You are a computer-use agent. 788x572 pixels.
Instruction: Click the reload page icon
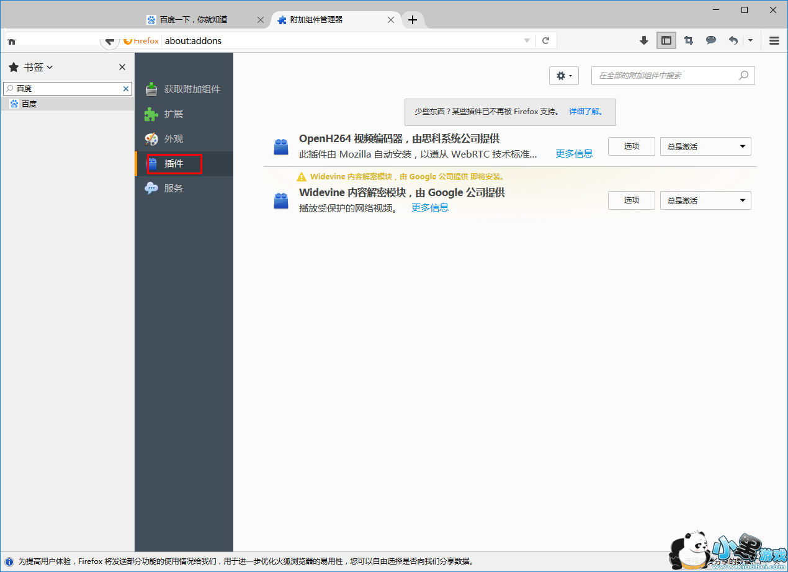click(x=546, y=40)
